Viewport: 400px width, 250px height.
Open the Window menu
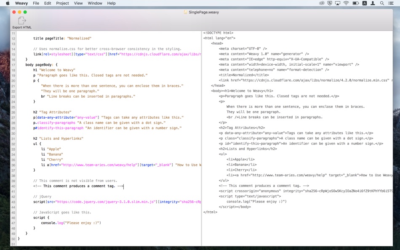[x=95, y=3]
